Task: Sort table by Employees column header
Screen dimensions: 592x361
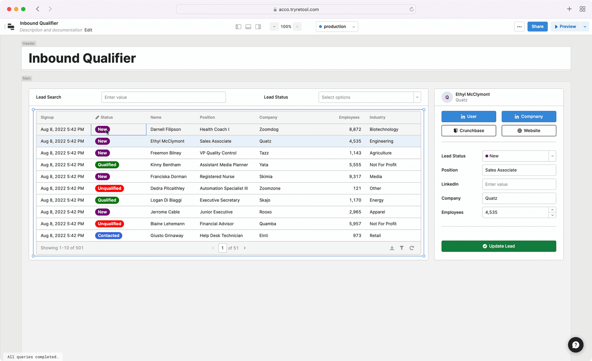Action: [x=349, y=118]
